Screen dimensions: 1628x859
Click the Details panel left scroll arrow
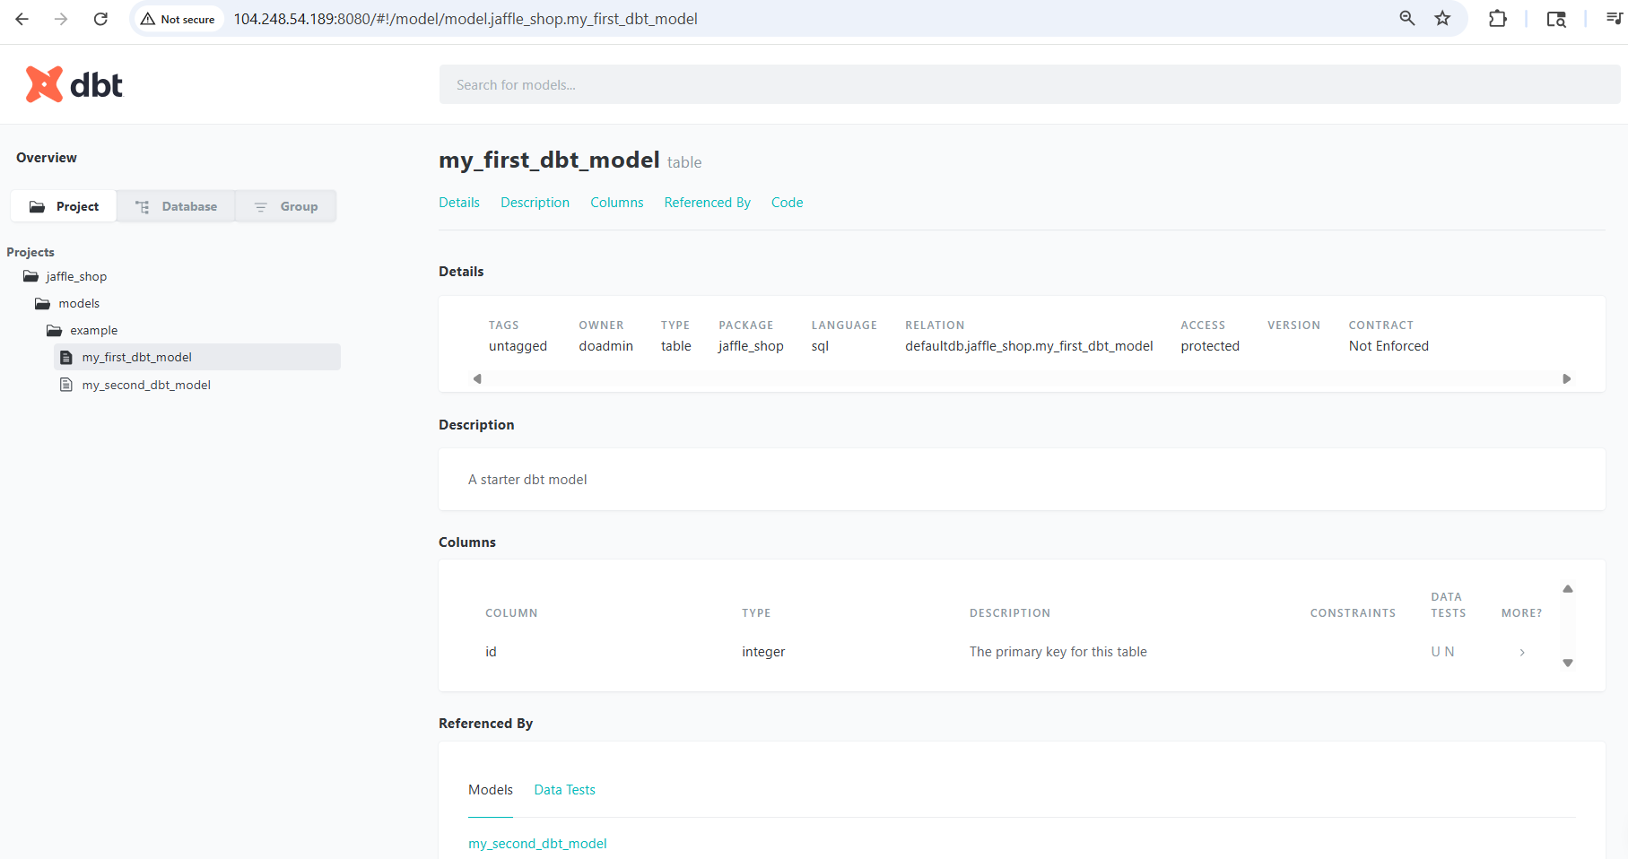coord(477,378)
